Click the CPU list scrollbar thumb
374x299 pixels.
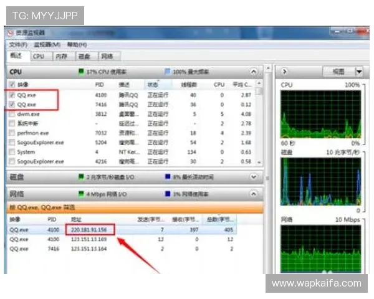pos(259,92)
